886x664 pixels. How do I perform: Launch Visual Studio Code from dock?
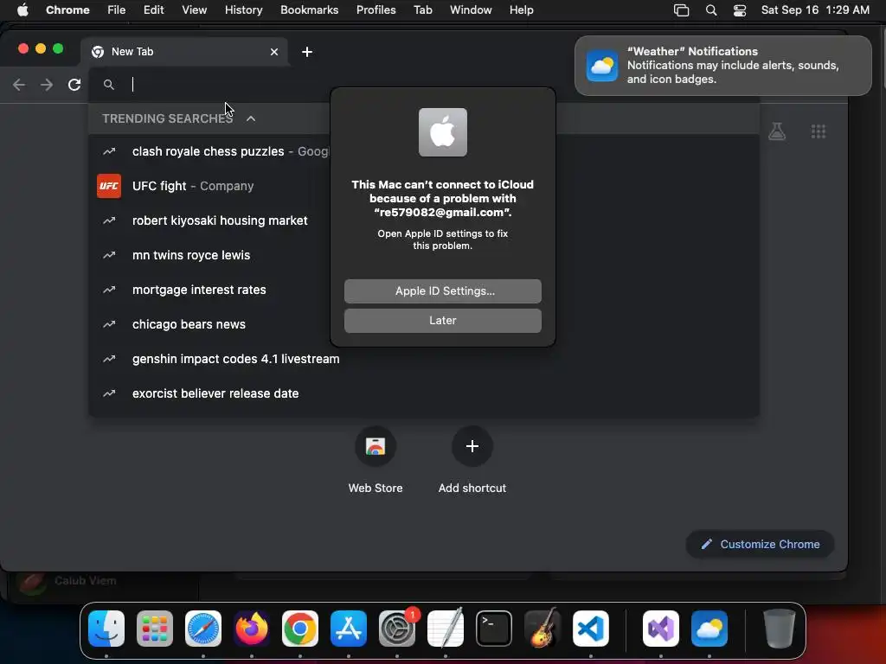coord(590,629)
